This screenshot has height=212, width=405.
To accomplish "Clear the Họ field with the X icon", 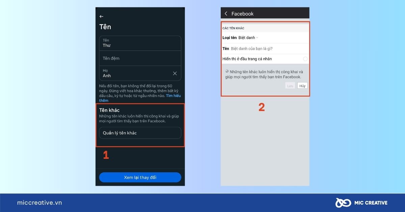I will coord(175,73).
